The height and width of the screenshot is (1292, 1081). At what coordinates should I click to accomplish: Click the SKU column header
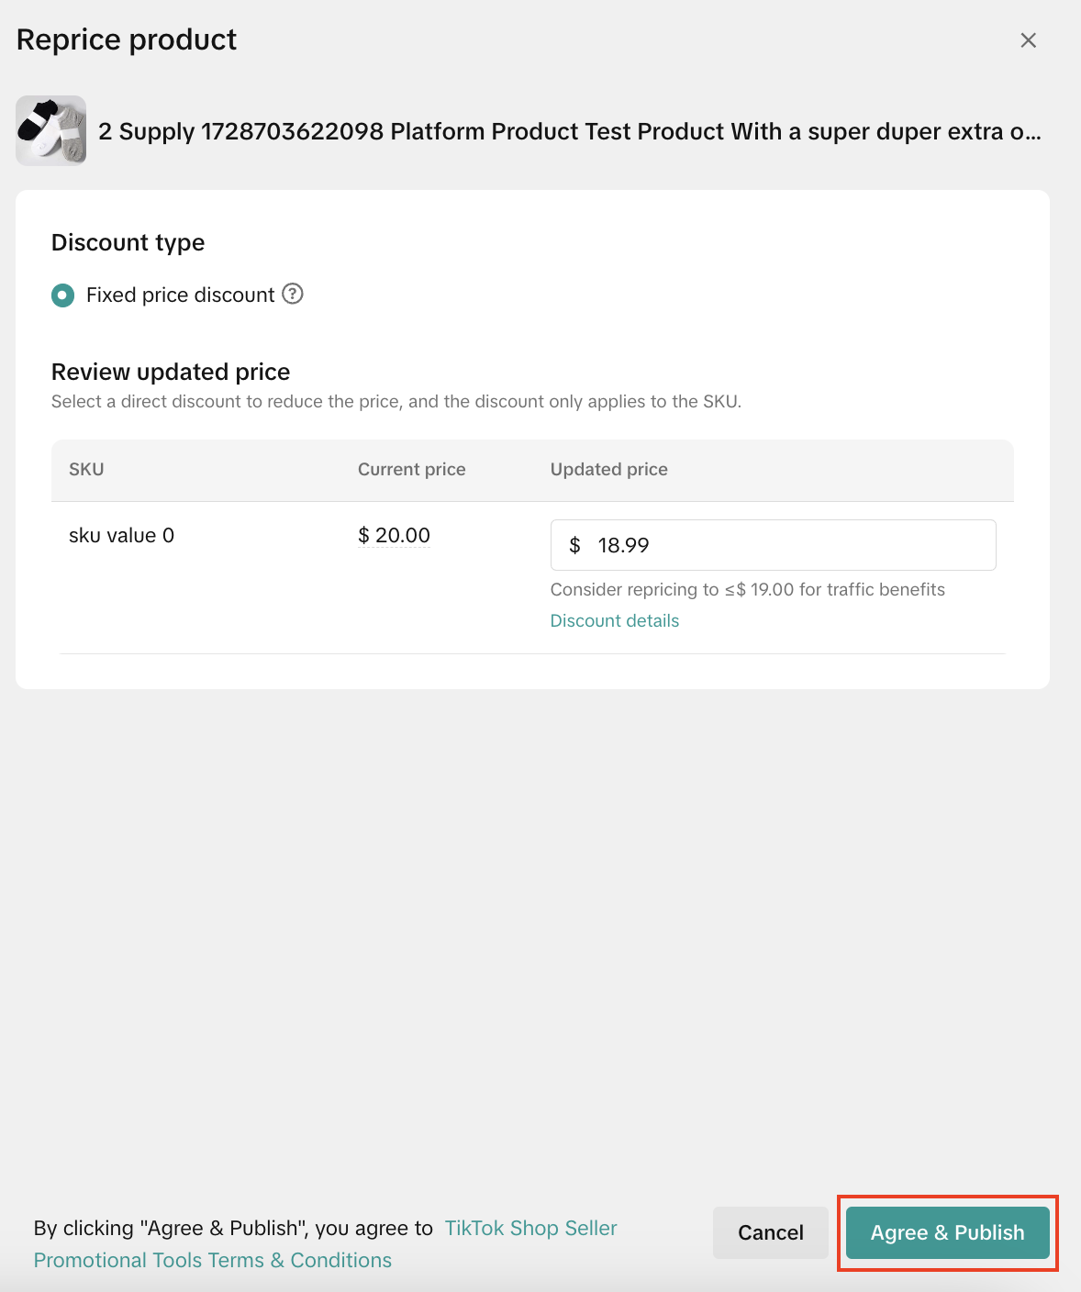click(x=86, y=469)
